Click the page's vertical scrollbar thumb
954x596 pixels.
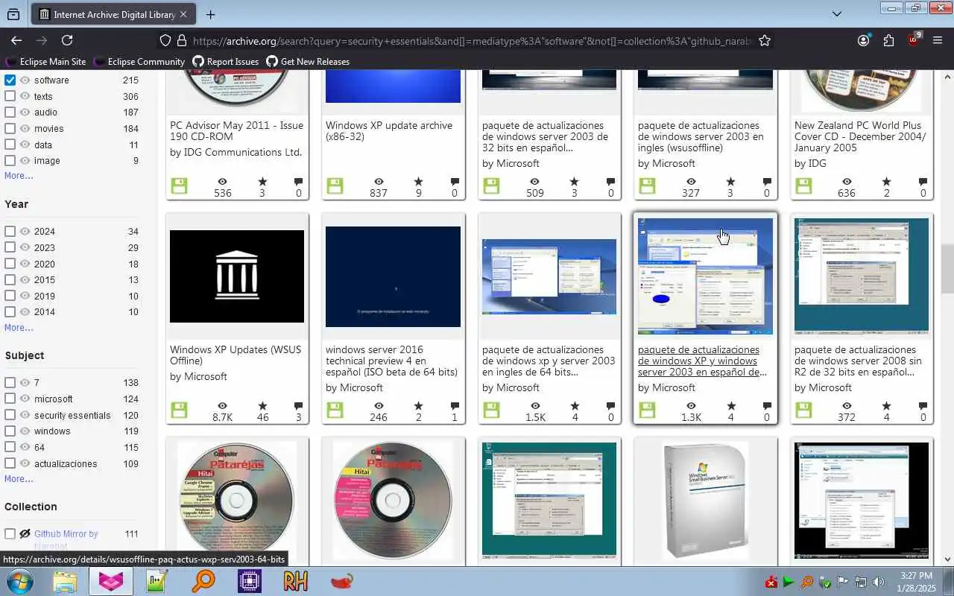pyautogui.click(x=947, y=269)
